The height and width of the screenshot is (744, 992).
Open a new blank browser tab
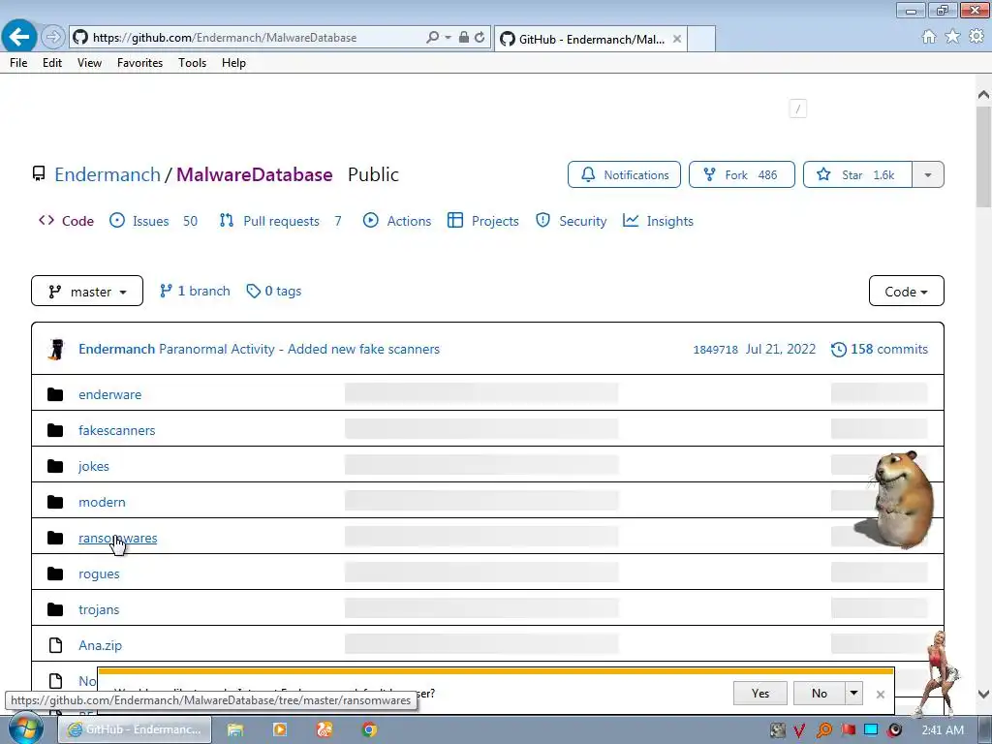pyautogui.click(x=701, y=39)
